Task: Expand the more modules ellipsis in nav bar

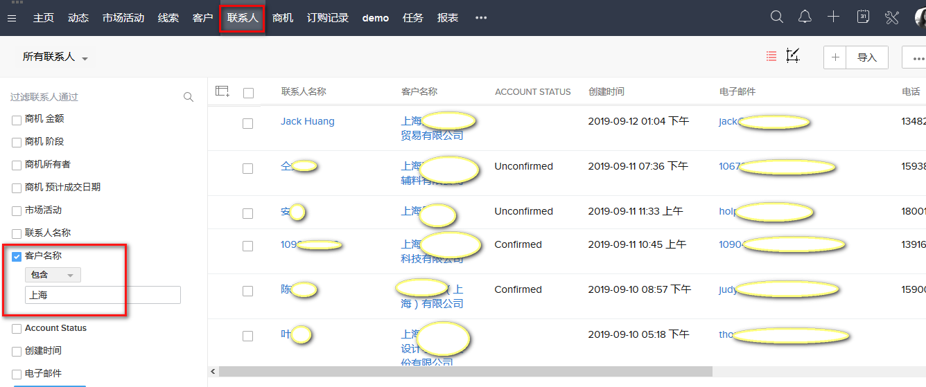Action: [x=481, y=18]
